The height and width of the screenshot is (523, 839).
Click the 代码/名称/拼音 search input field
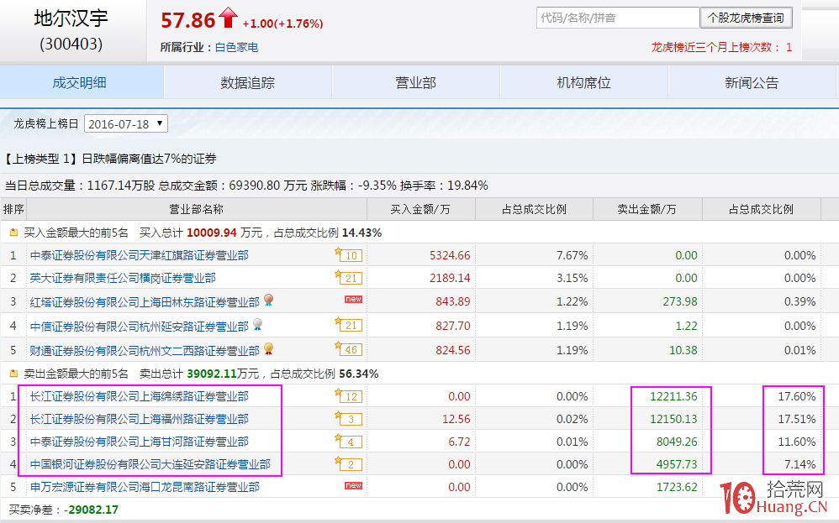616,17
